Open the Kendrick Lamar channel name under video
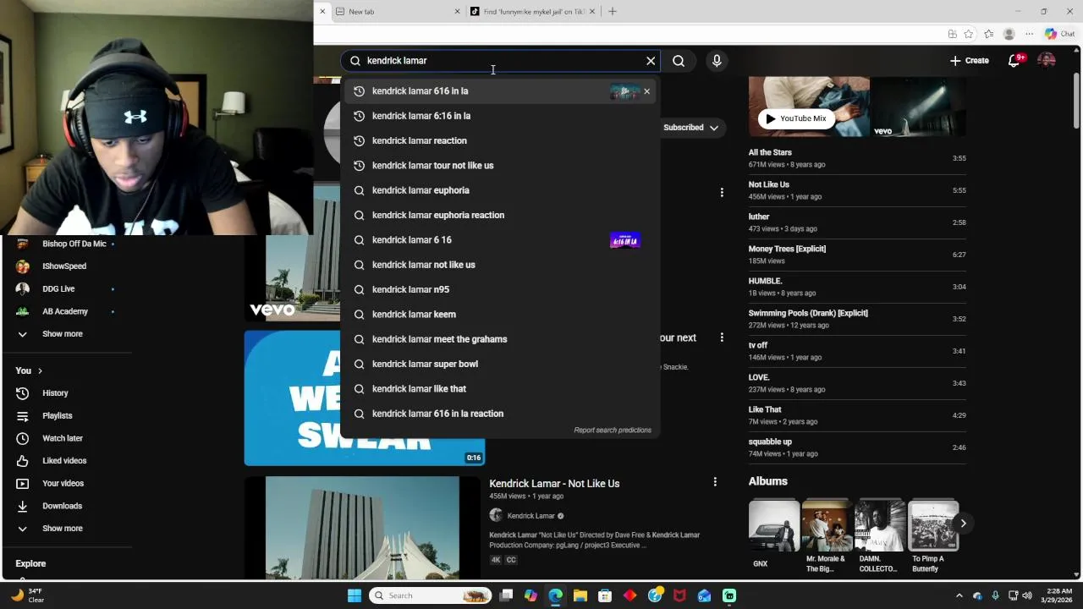The height and width of the screenshot is (609, 1083). pos(531,516)
